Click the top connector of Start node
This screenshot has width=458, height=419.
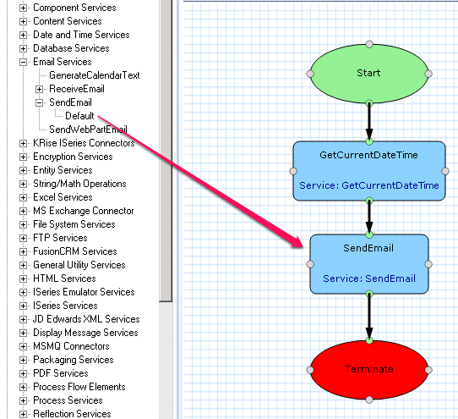pos(369,44)
